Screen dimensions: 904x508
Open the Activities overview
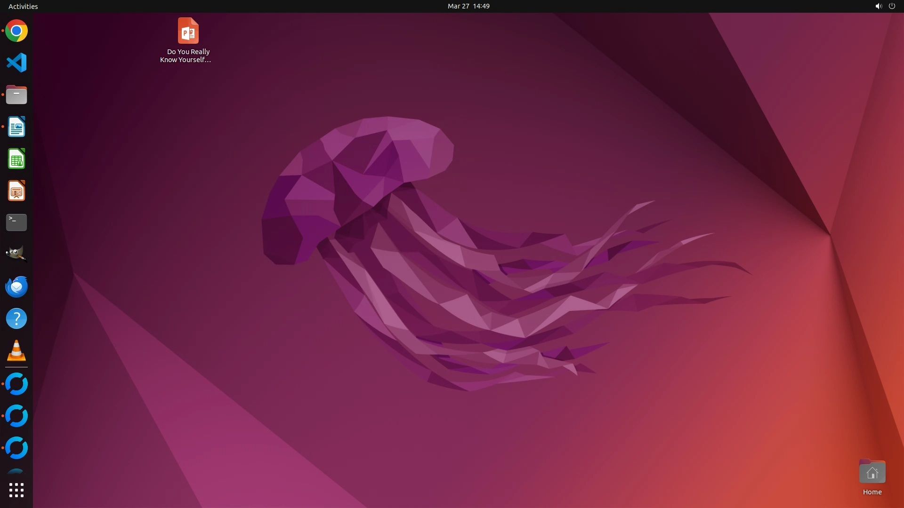[23, 6]
